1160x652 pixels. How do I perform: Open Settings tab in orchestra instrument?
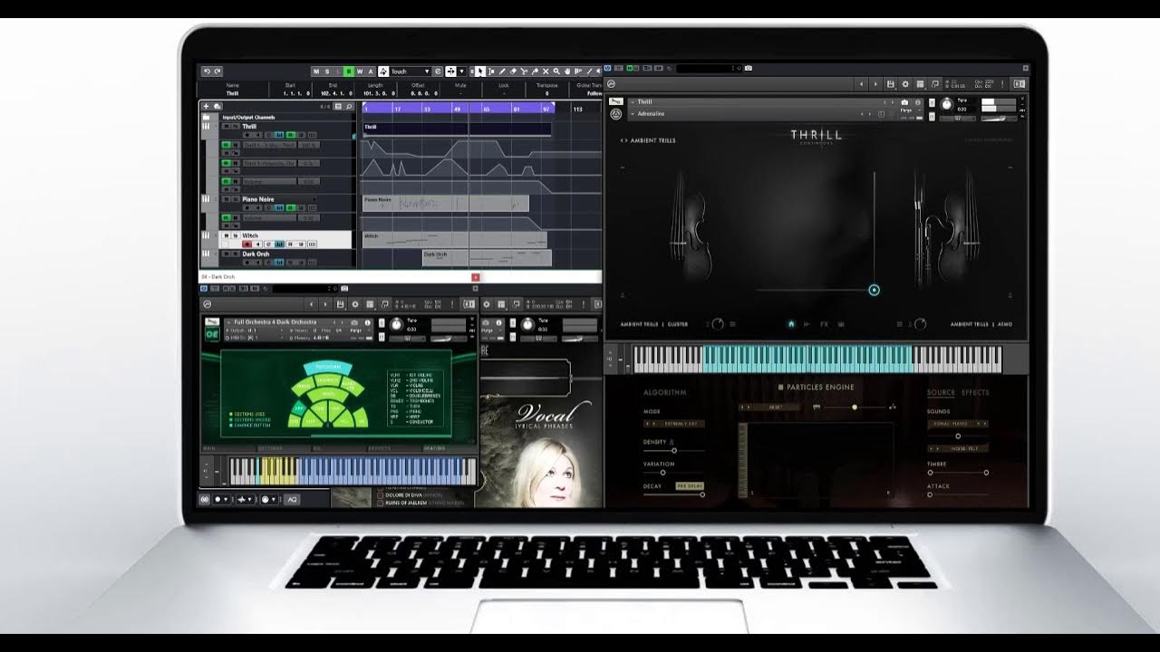point(284,448)
